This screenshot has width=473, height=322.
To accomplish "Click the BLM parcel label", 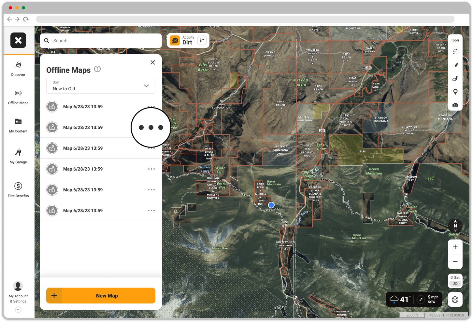I will tap(363, 151).
